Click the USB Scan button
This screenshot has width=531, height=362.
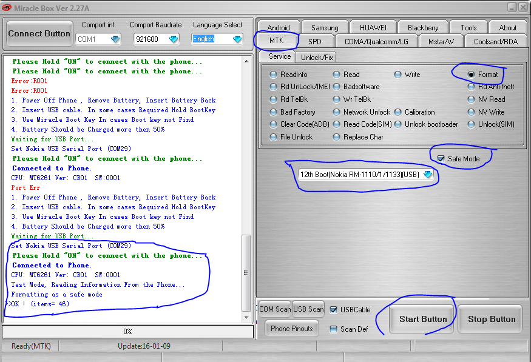point(308,309)
